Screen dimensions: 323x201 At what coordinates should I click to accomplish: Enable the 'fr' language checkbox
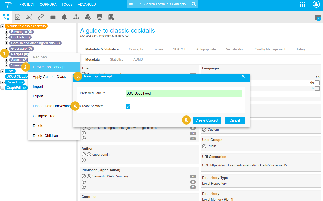point(317,88)
